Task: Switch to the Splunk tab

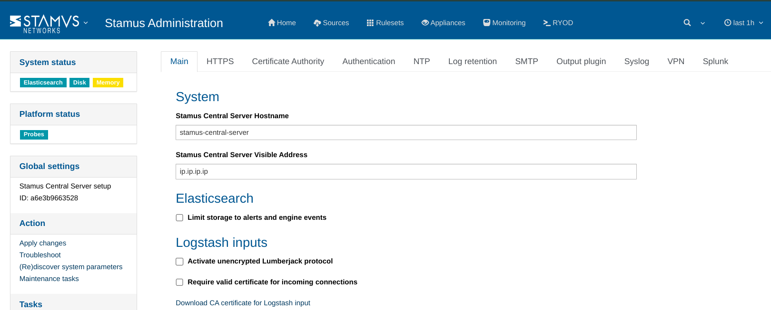Action: click(715, 62)
